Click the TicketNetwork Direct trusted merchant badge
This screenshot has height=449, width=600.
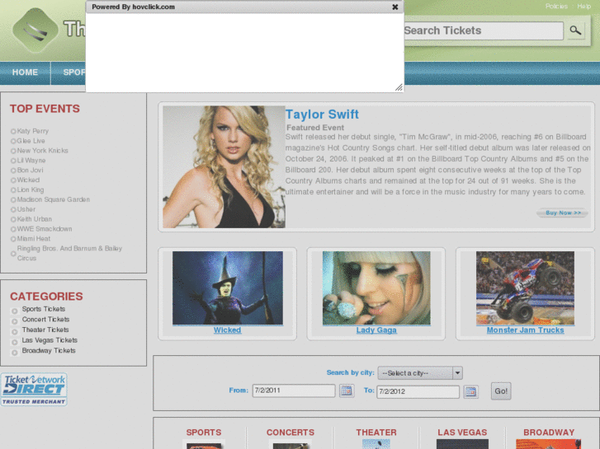click(34, 390)
